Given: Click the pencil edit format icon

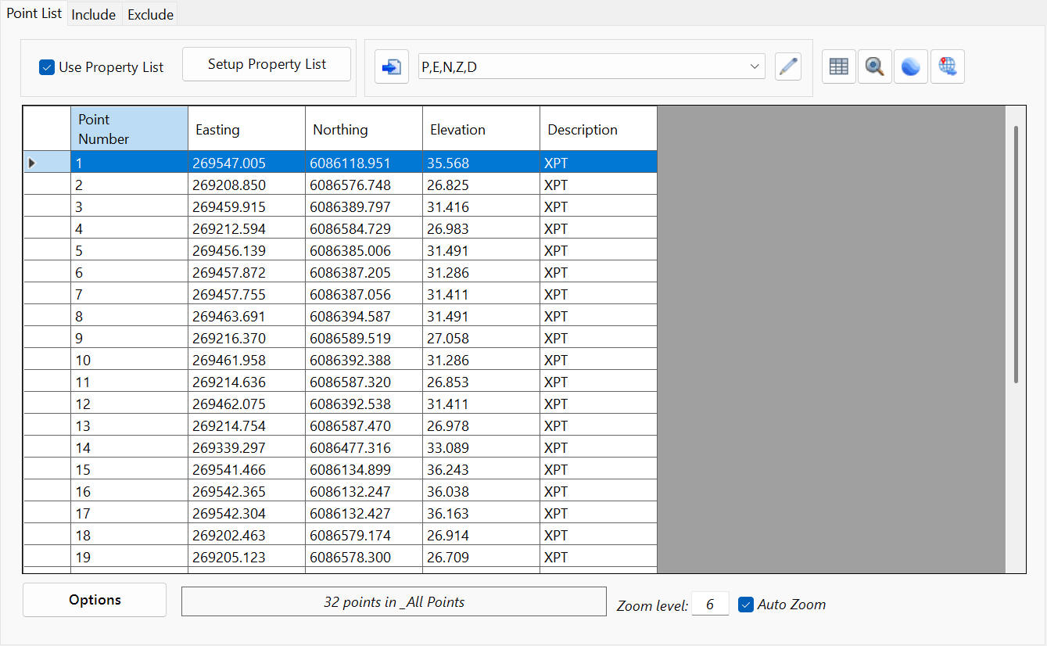Looking at the screenshot, I should coord(789,67).
